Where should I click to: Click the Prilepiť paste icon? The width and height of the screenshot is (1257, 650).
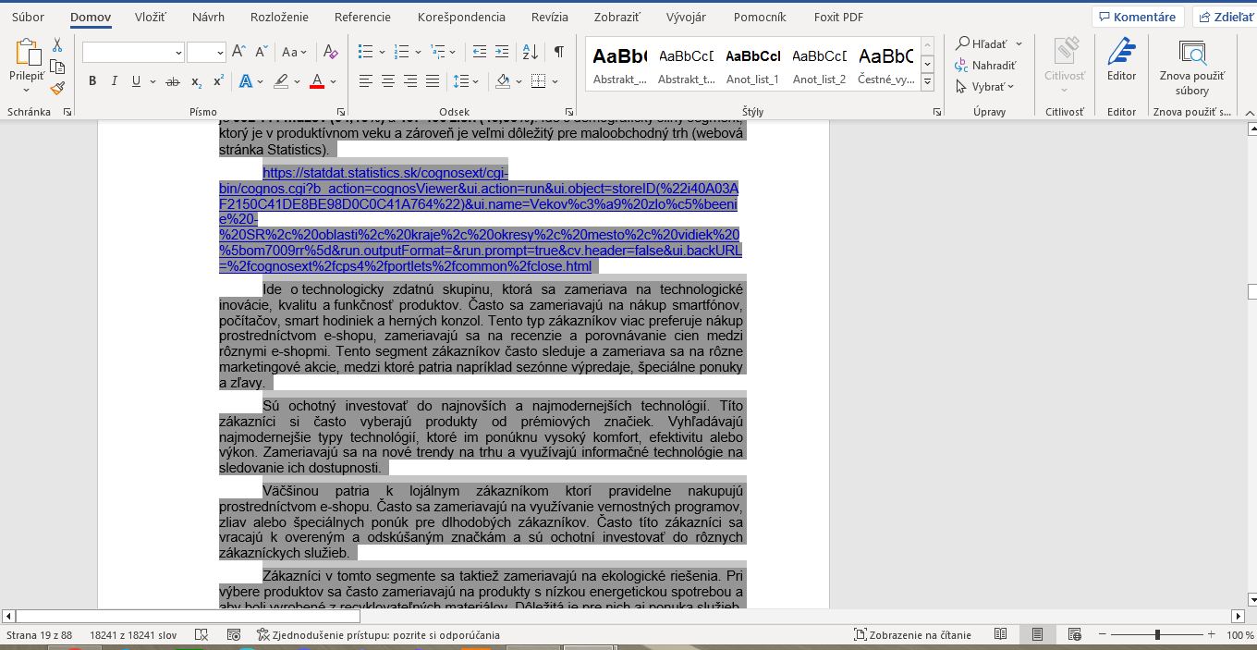point(26,54)
